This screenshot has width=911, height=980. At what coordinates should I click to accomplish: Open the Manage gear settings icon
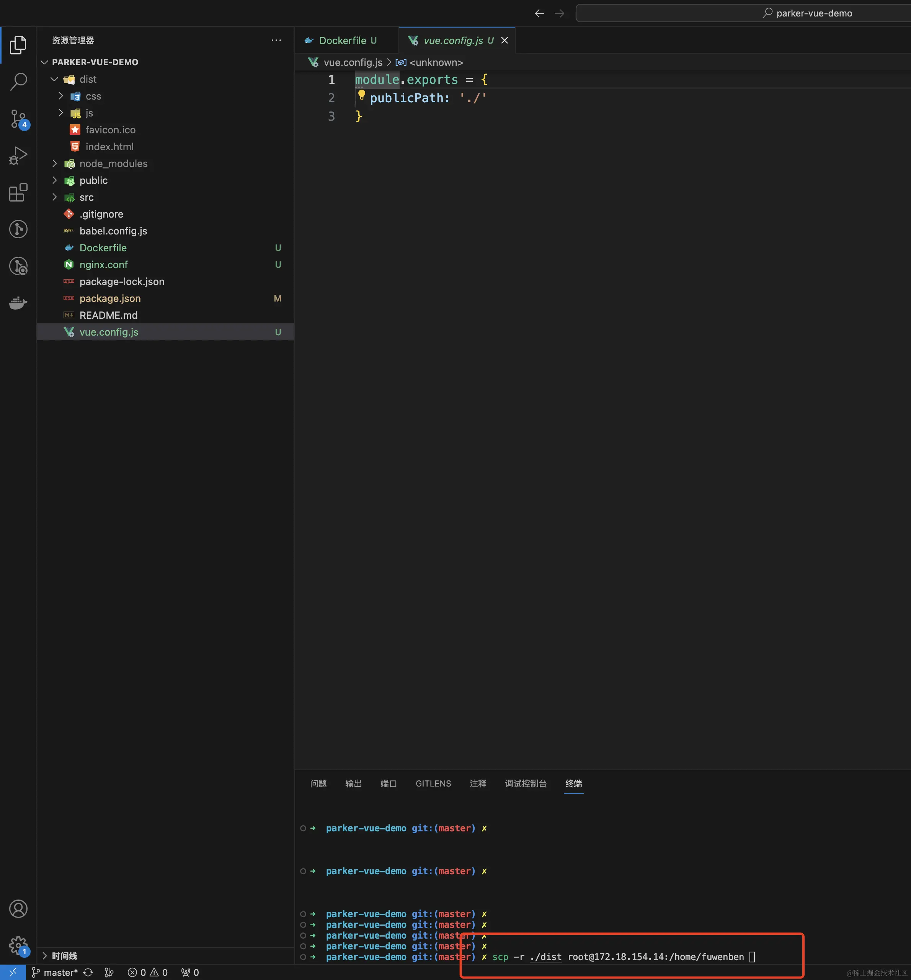(18, 945)
